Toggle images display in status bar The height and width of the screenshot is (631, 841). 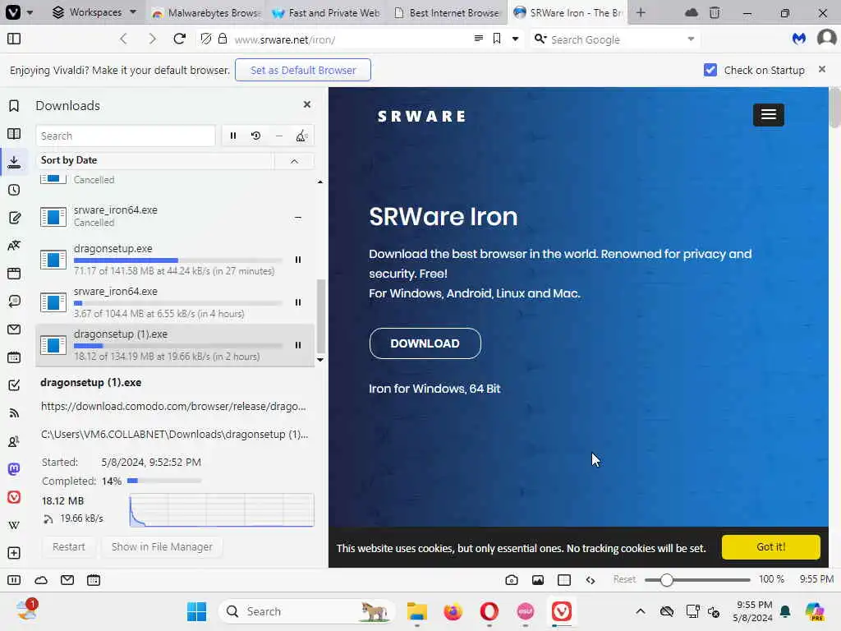538,580
